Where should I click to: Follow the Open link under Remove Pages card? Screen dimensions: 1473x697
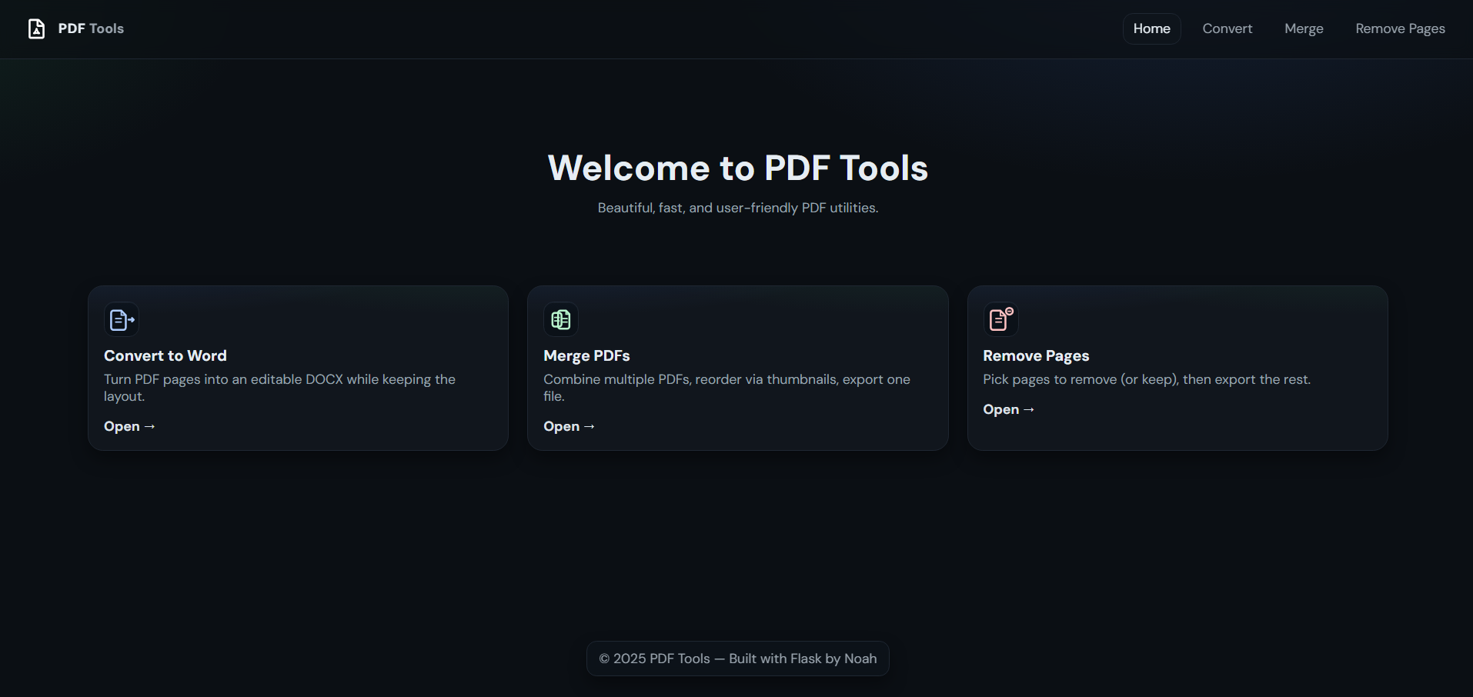coord(1008,409)
